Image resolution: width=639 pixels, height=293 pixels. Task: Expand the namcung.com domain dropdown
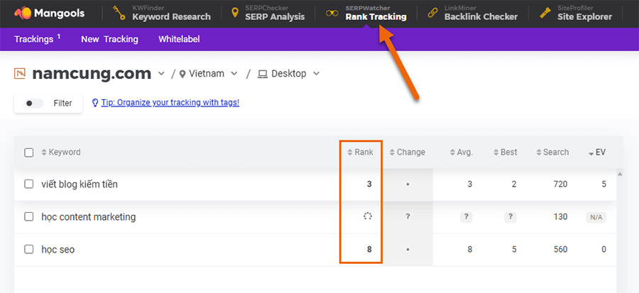click(x=161, y=74)
